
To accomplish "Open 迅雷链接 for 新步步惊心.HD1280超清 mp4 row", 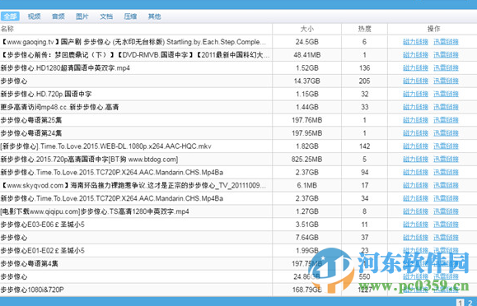I will click(x=446, y=68).
